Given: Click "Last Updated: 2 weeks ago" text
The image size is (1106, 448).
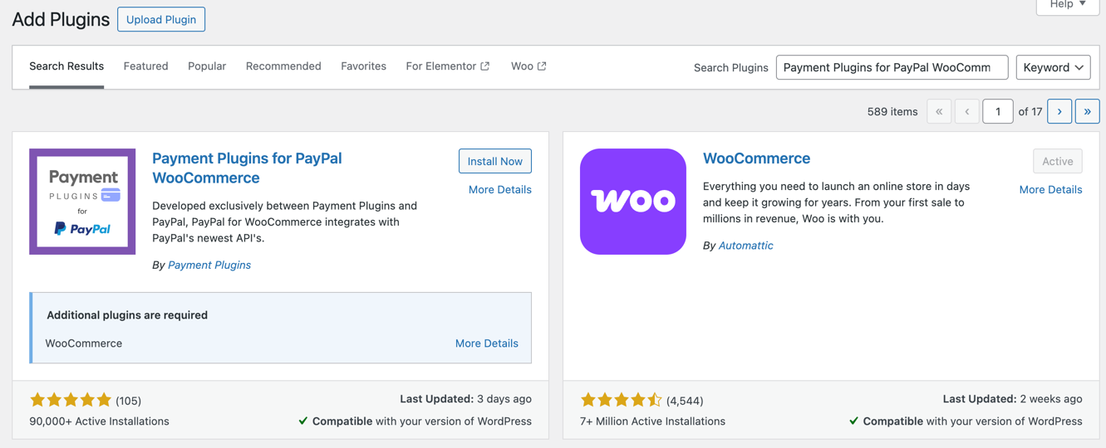Looking at the screenshot, I should click(x=1012, y=399).
